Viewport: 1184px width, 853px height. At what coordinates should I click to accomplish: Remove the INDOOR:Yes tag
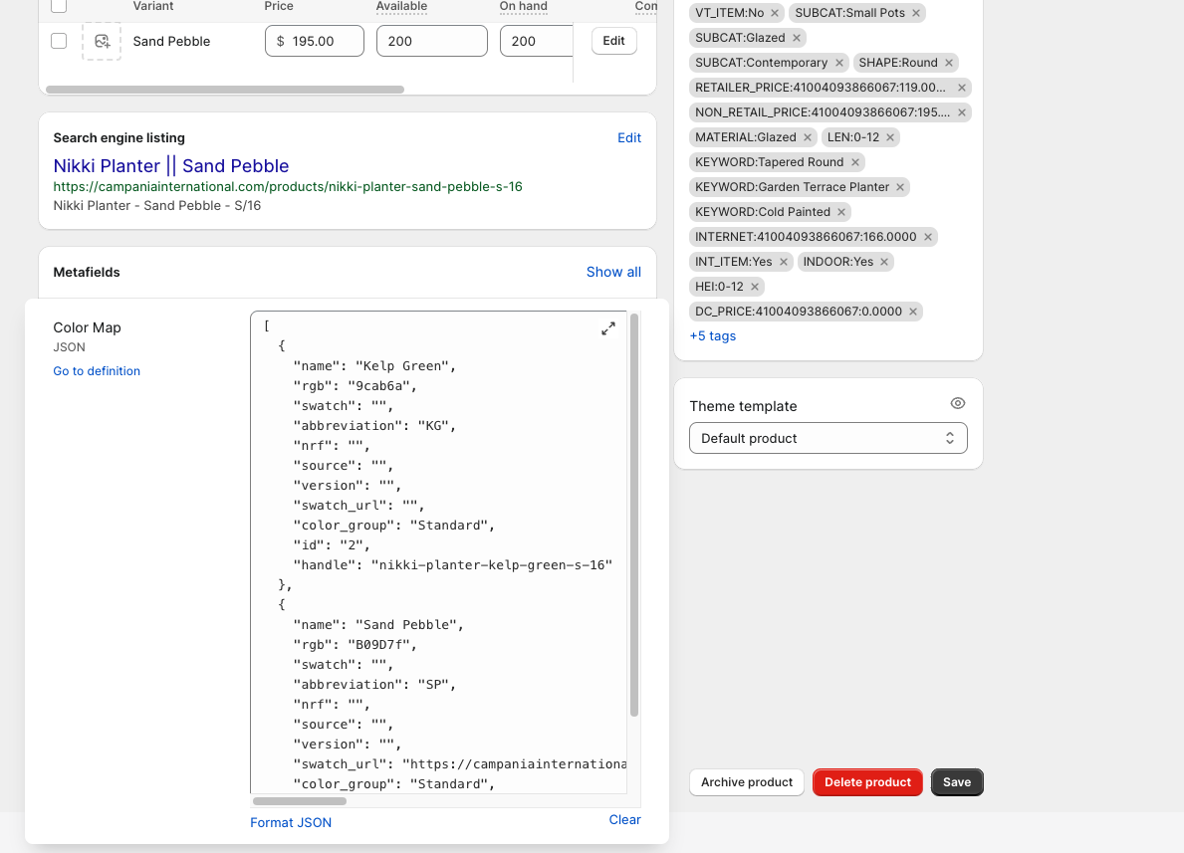884,262
